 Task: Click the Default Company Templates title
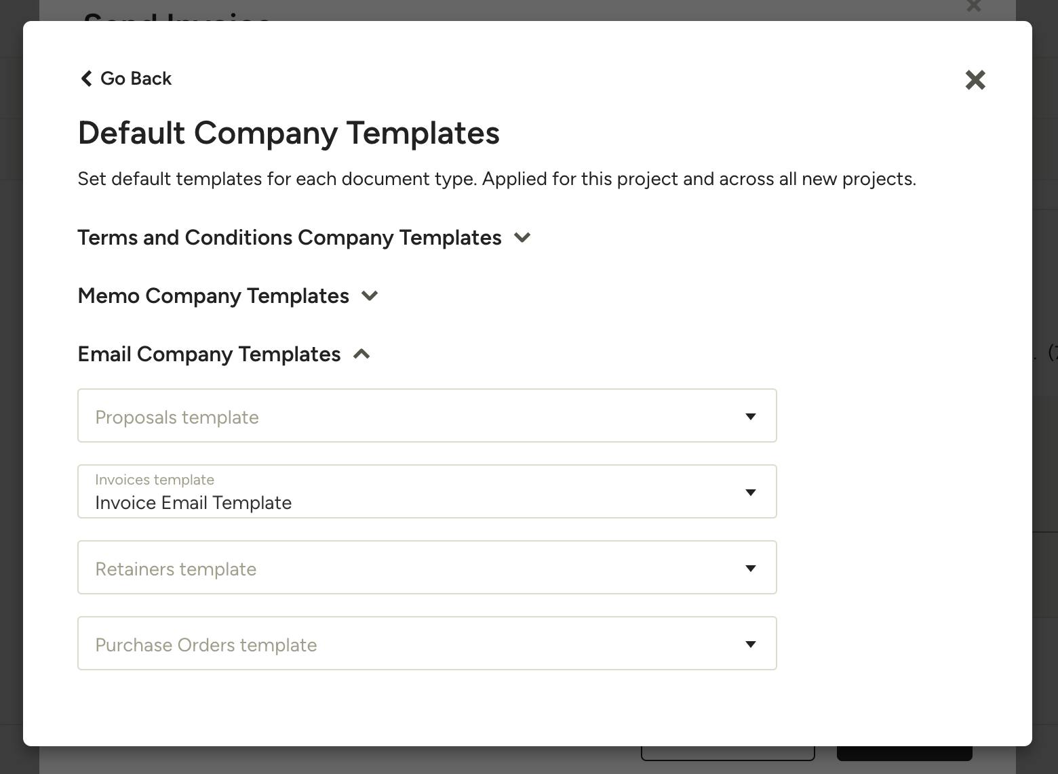tap(289, 134)
